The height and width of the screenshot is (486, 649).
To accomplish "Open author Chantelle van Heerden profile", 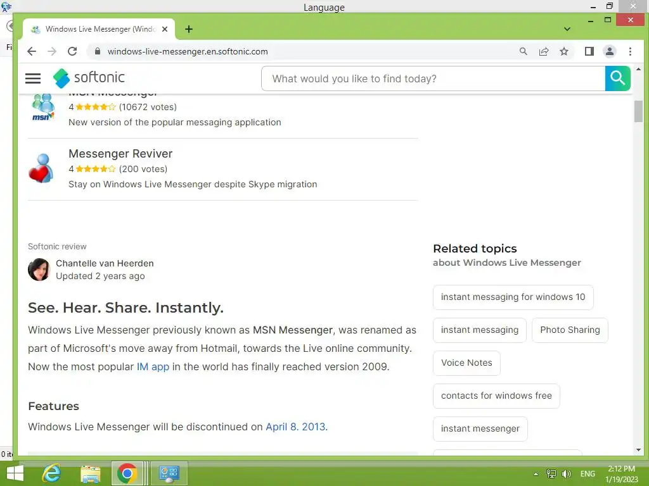I will click(x=105, y=263).
